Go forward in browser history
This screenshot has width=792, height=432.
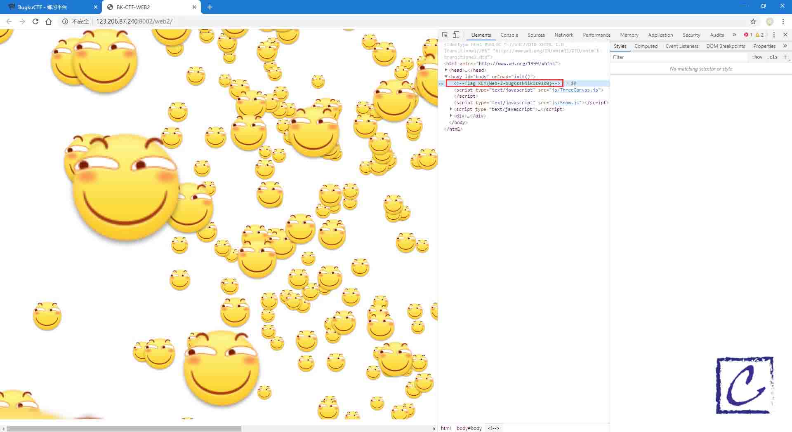point(22,21)
